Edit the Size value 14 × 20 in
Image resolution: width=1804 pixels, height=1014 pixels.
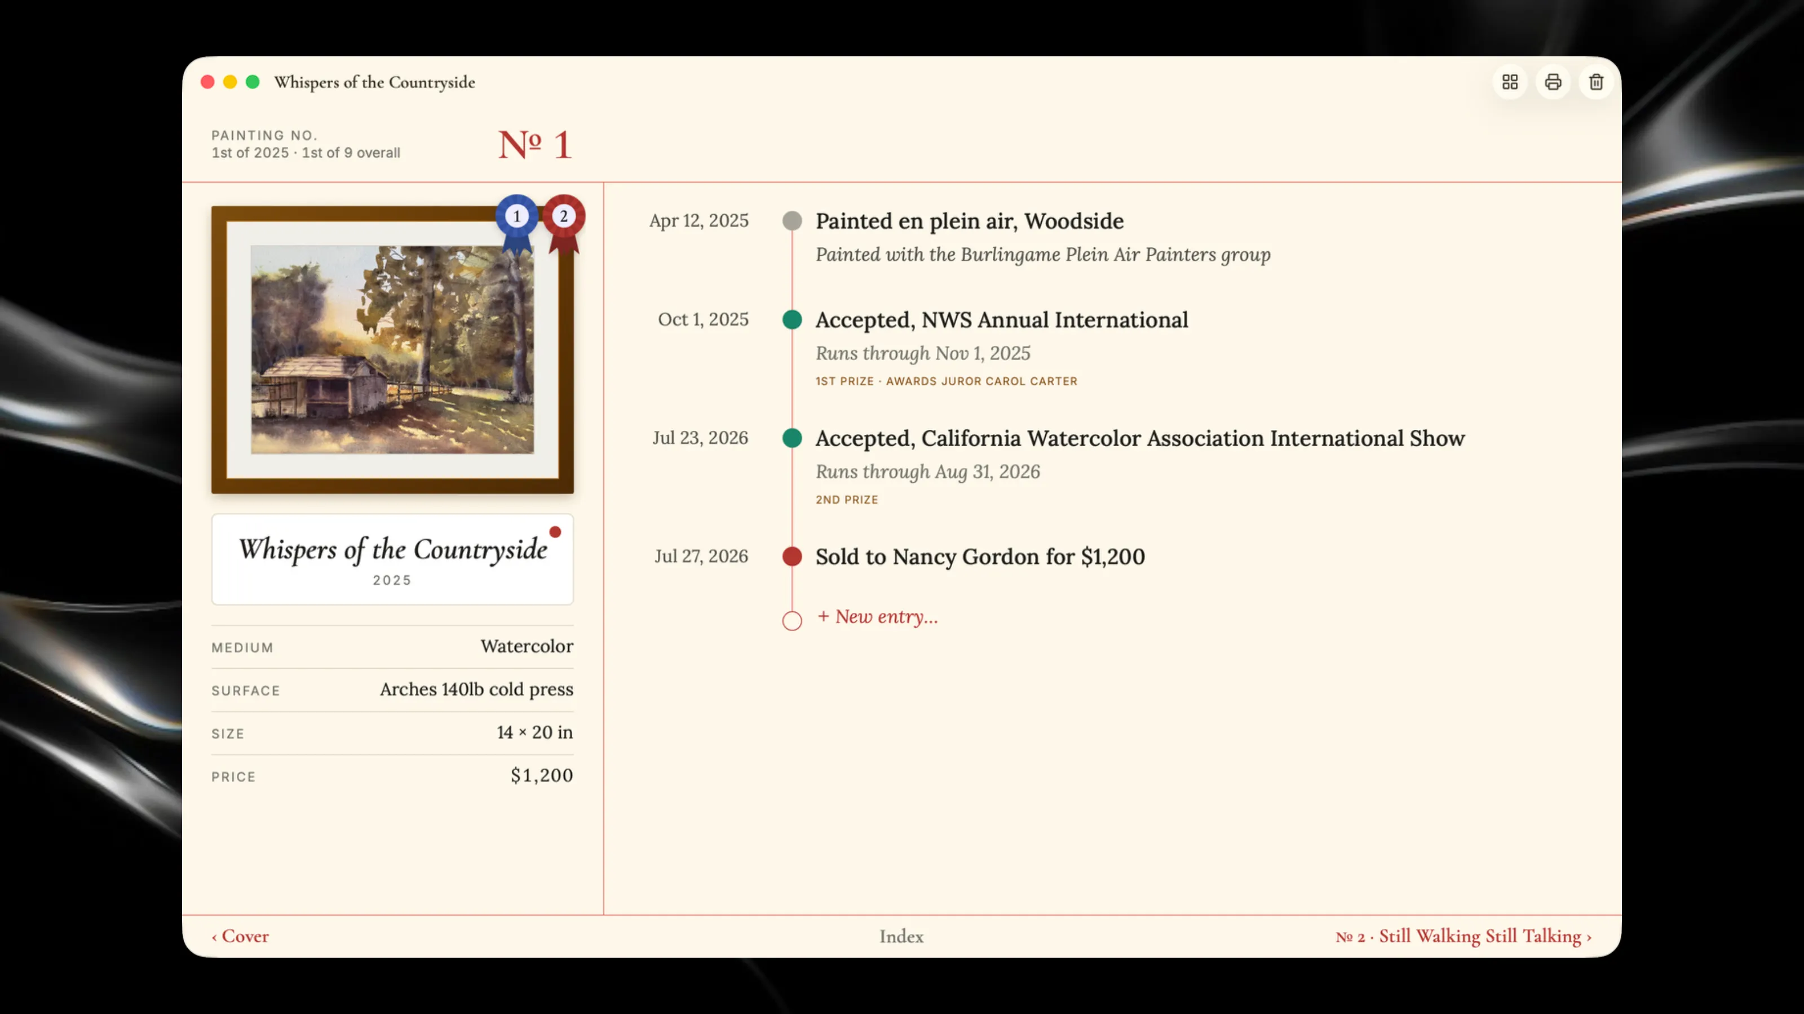535,733
